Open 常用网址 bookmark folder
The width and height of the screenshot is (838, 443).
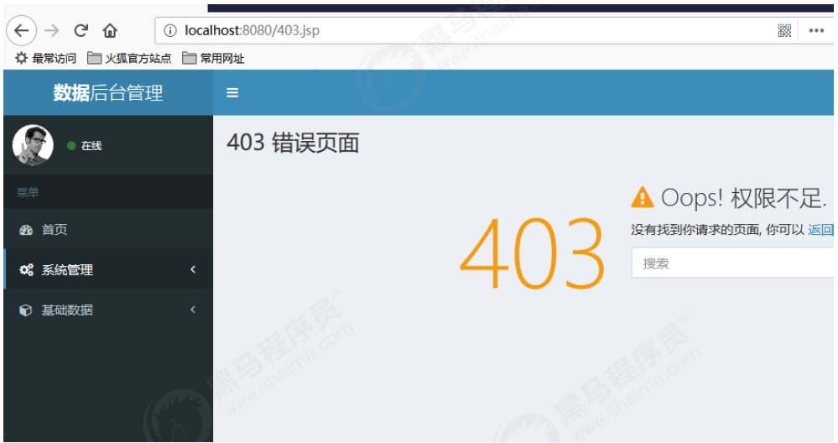click(213, 58)
